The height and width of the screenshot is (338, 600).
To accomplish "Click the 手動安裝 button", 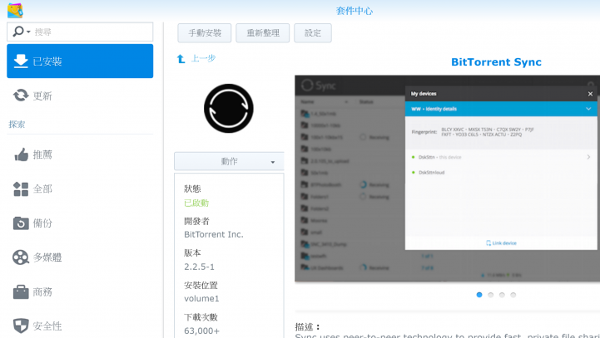I will pos(205,33).
